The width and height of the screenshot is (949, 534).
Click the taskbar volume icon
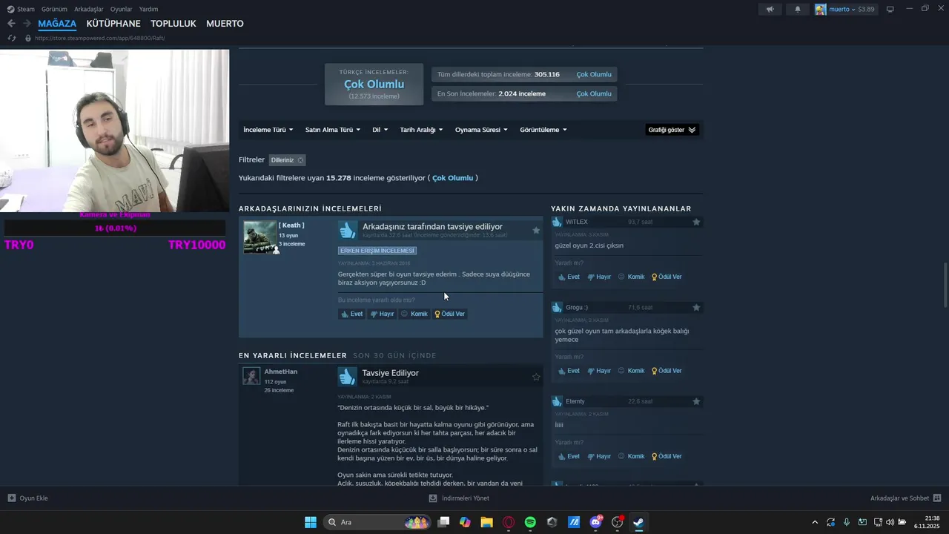tap(890, 522)
